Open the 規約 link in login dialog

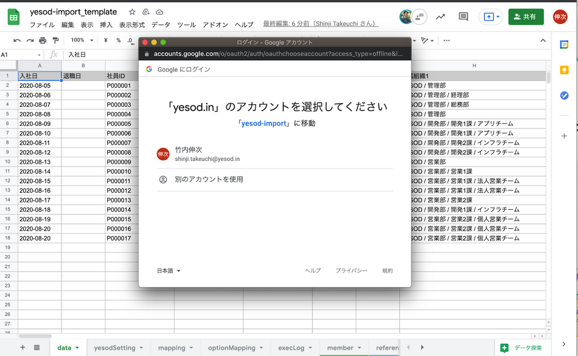click(x=387, y=271)
